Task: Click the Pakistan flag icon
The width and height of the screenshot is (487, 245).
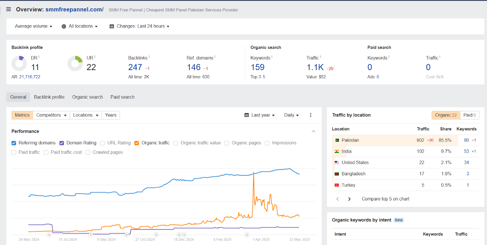Action: (337, 140)
